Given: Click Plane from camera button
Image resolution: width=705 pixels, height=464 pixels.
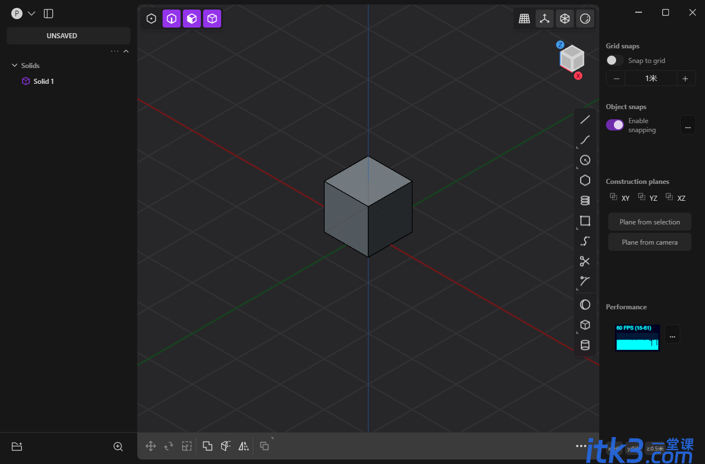Looking at the screenshot, I should pos(650,242).
